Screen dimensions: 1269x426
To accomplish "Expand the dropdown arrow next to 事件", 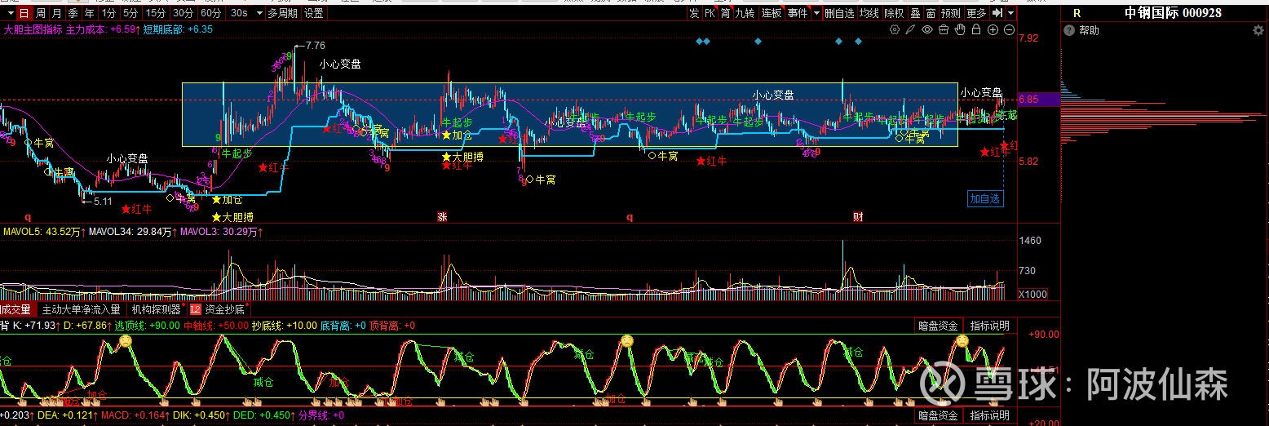I will click(816, 13).
